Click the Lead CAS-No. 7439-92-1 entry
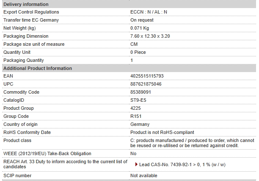 [x=182, y=164]
